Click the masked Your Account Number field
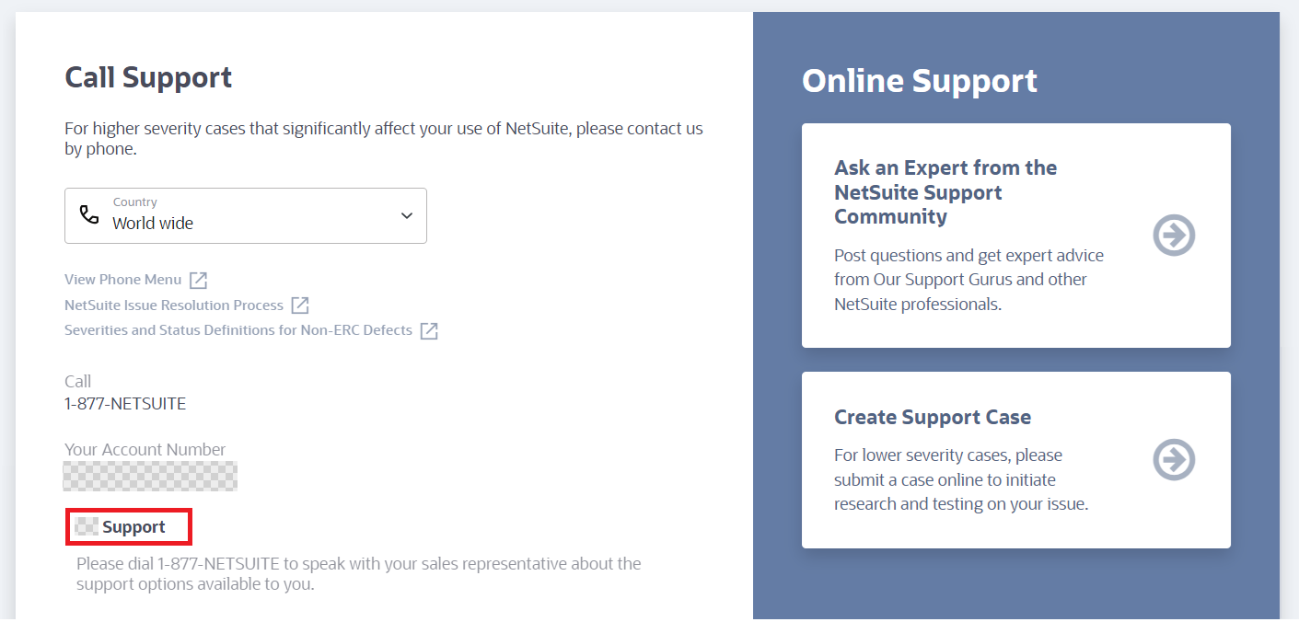Image resolution: width=1299 pixels, height=622 pixels. [150, 476]
